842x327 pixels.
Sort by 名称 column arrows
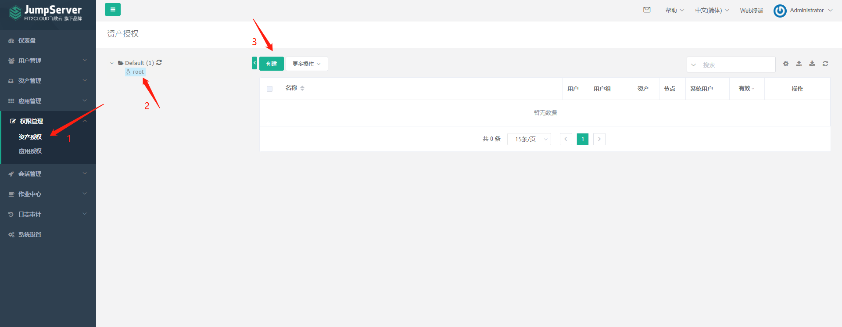(302, 88)
